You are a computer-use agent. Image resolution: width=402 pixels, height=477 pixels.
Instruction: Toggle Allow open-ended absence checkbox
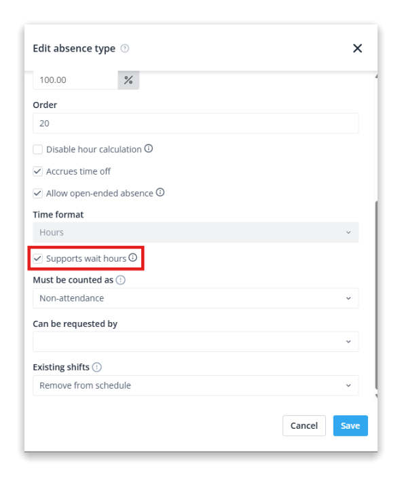click(38, 193)
